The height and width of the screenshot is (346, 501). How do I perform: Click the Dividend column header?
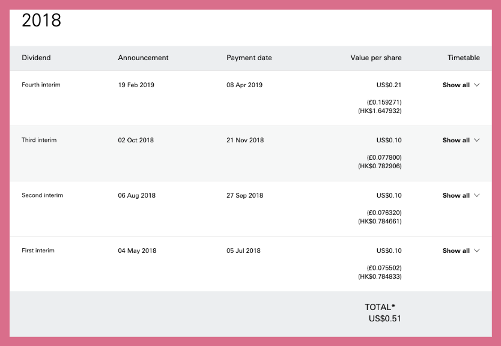[x=36, y=58]
